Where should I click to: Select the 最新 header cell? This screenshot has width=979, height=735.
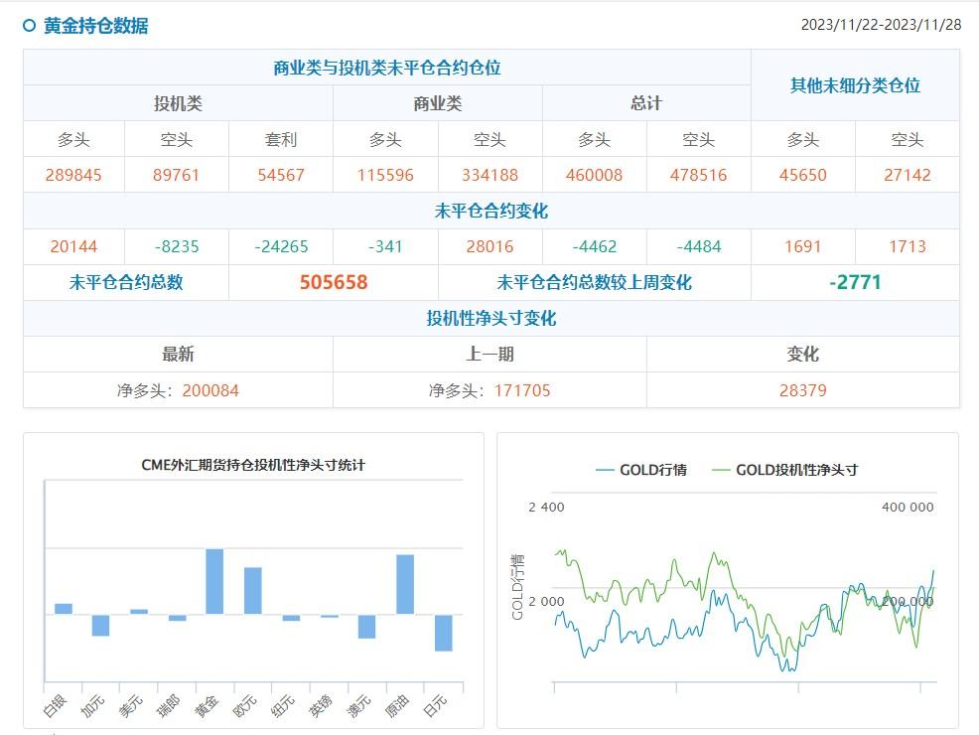[x=179, y=354]
